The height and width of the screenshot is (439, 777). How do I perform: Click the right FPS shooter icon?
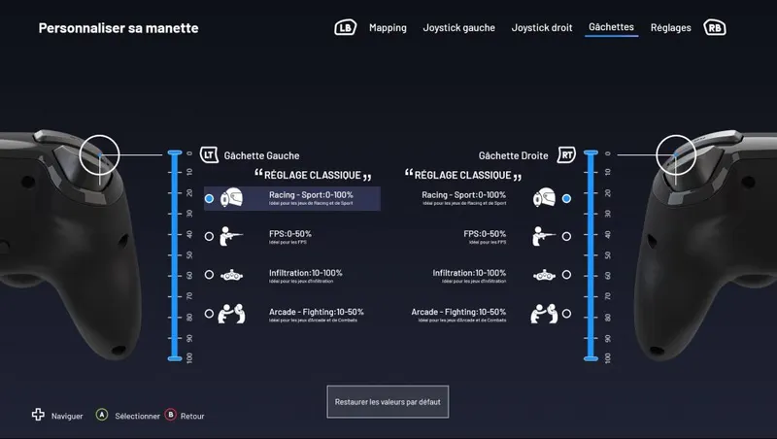click(543, 236)
